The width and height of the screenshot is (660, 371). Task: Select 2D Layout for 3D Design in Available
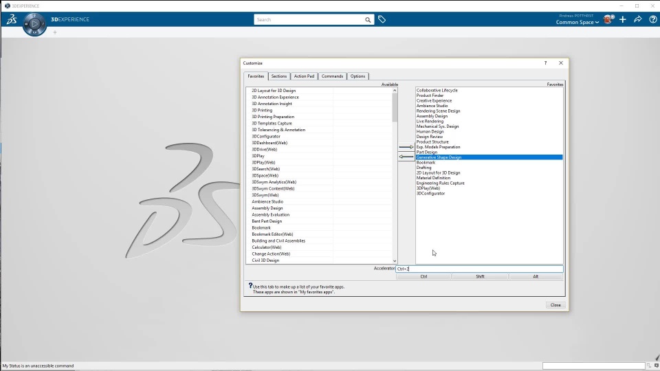274,91
